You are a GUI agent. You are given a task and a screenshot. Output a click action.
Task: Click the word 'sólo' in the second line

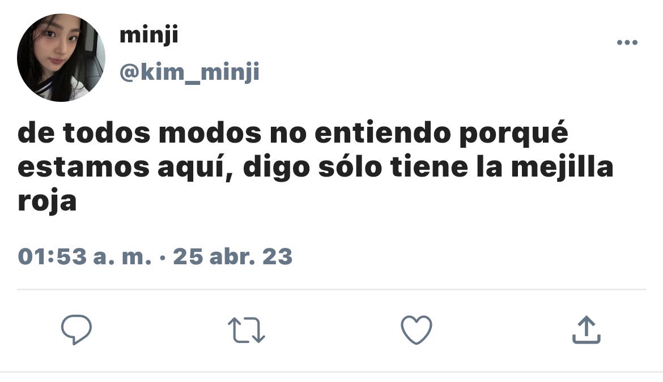[350, 167]
